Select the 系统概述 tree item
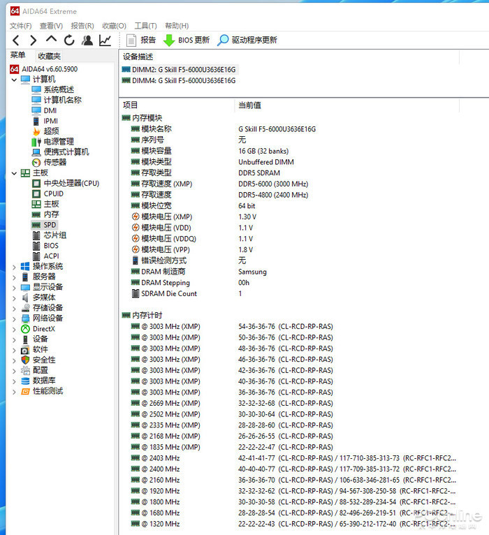Image resolution: width=489 pixels, height=535 pixels. [x=53, y=89]
